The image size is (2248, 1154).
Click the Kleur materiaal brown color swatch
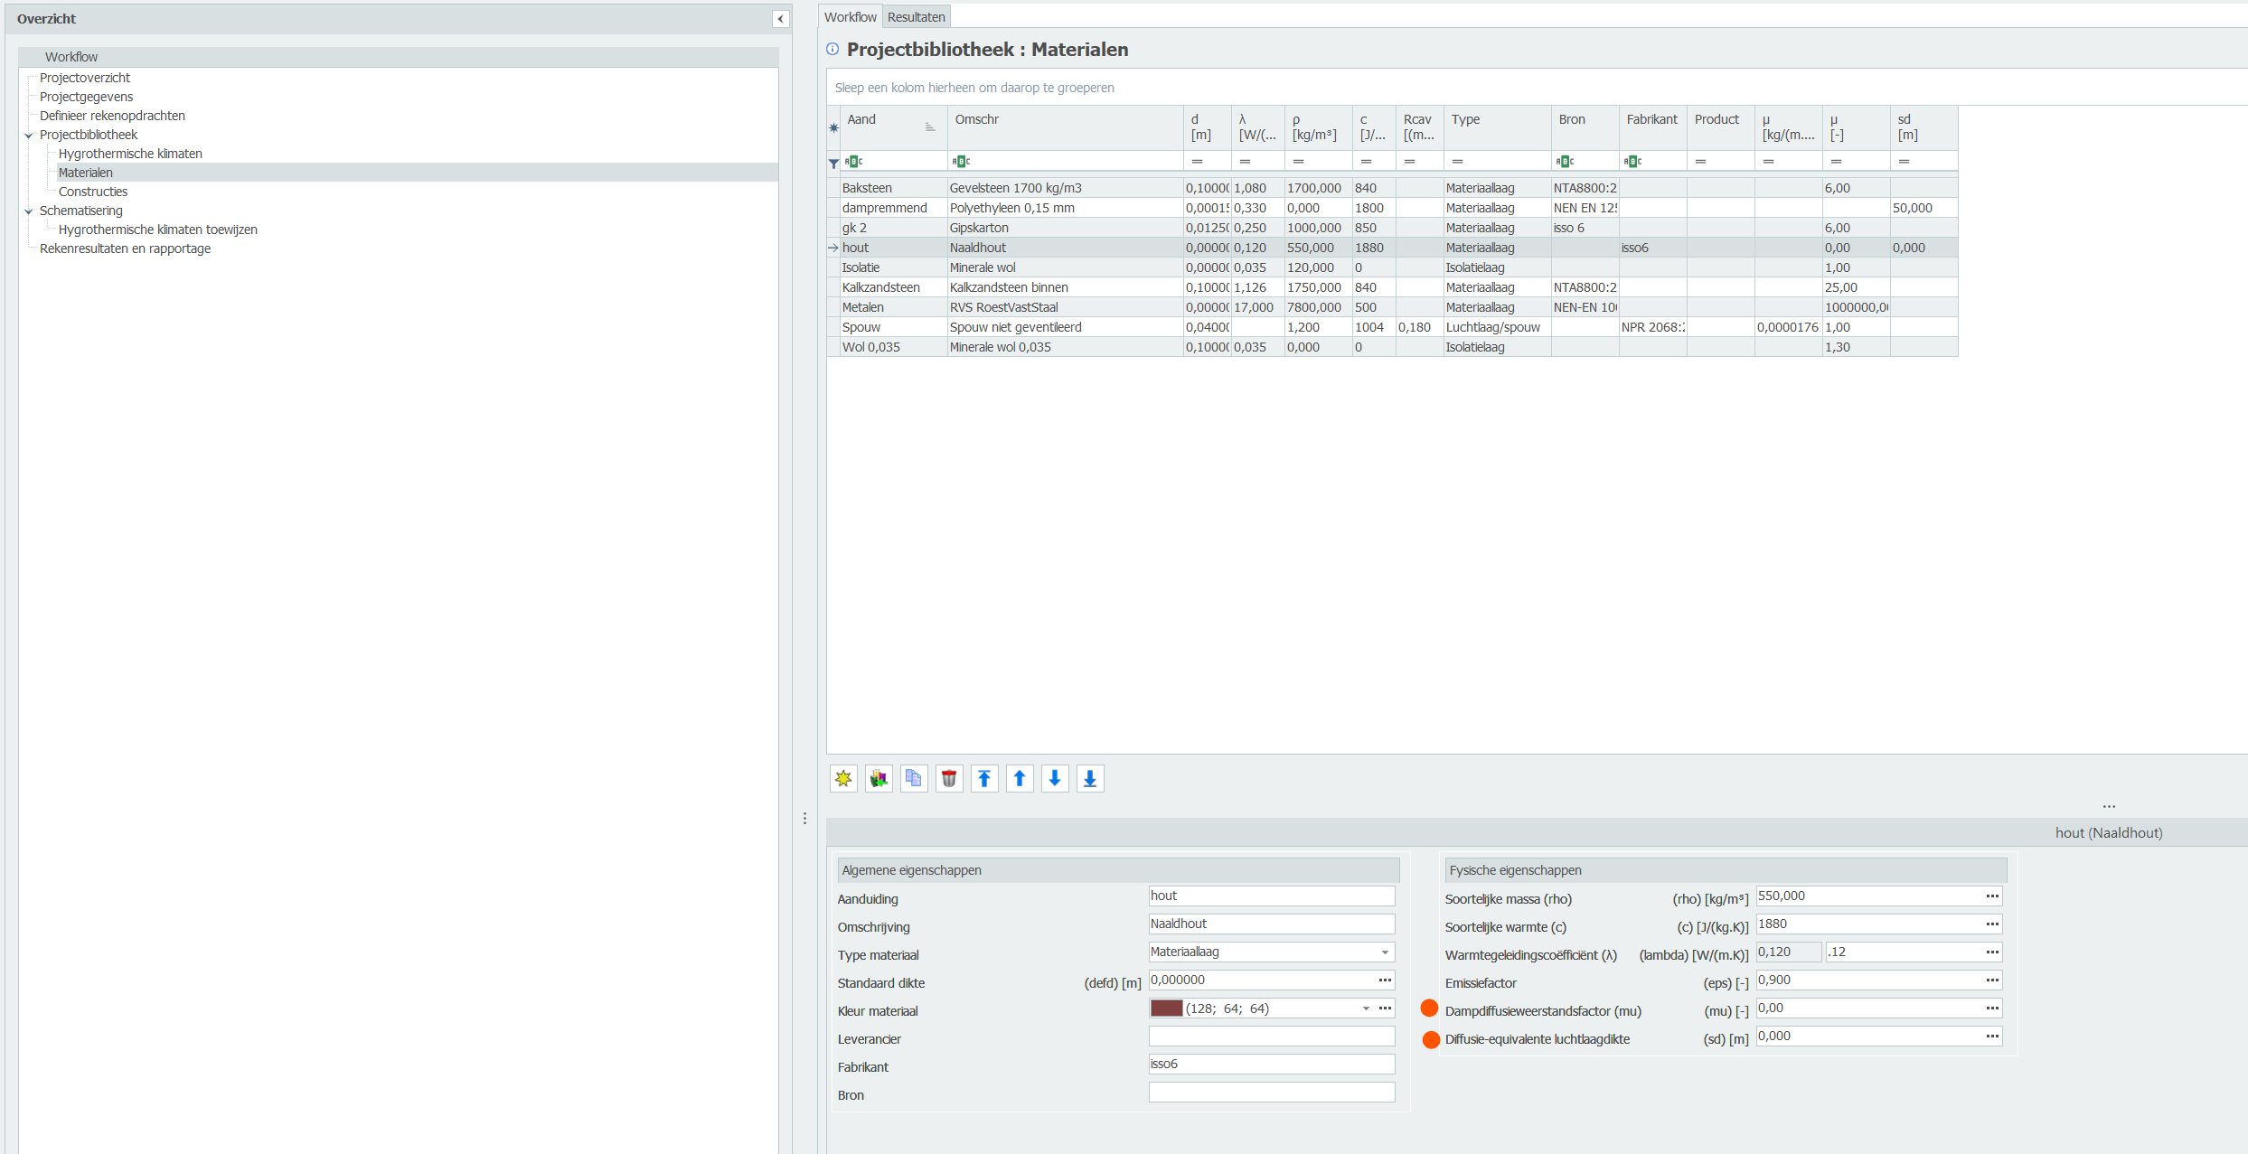tap(1166, 1009)
